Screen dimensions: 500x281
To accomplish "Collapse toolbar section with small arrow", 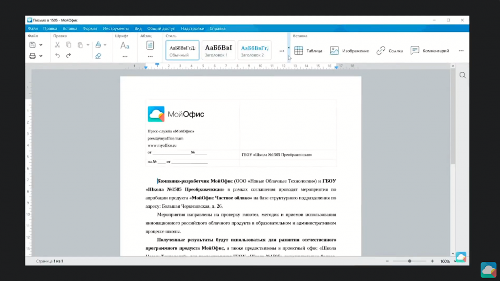I will (289, 48).
